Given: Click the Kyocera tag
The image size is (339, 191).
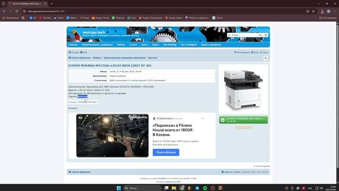Looking at the screenshot, I should 73,102.
